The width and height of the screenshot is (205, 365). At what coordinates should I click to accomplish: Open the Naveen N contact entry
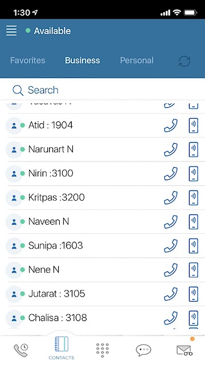click(x=102, y=221)
